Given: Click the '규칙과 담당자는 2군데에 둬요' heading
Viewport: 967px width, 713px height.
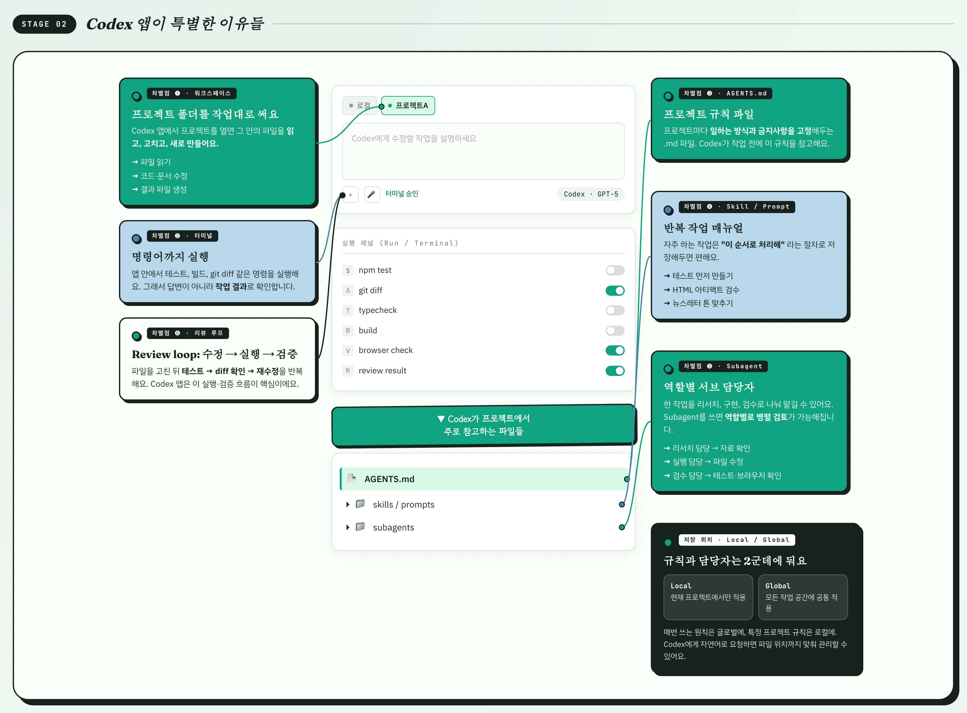Looking at the screenshot, I should point(735,561).
